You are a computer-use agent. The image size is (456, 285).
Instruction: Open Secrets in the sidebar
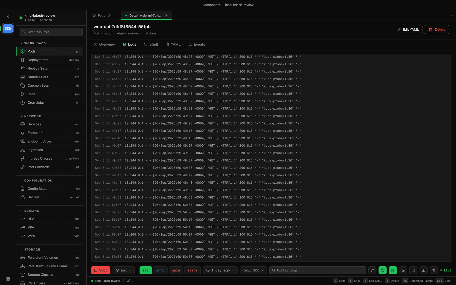pyautogui.click(x=50, y=197)
